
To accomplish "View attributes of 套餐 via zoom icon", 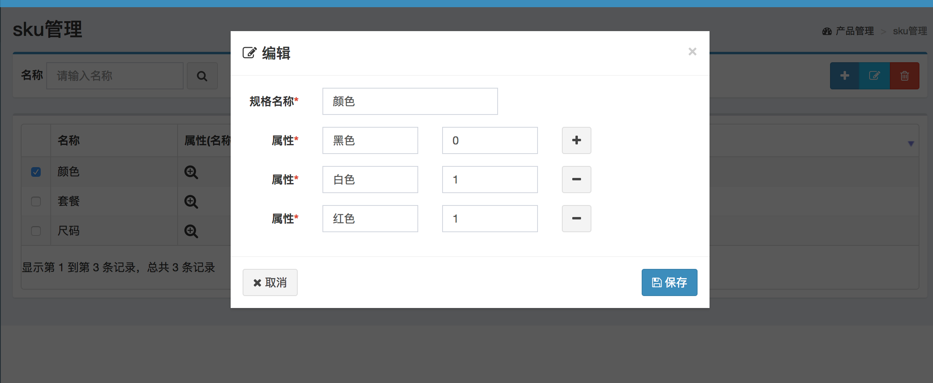I will pyautogui.click(x=191, y=201).
